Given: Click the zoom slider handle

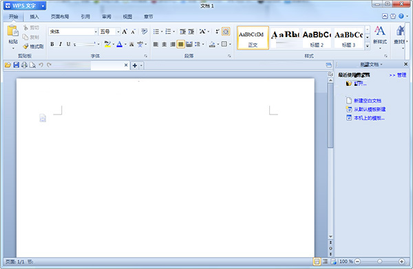Looking at the screenshot, I should [x=379, y=261].
